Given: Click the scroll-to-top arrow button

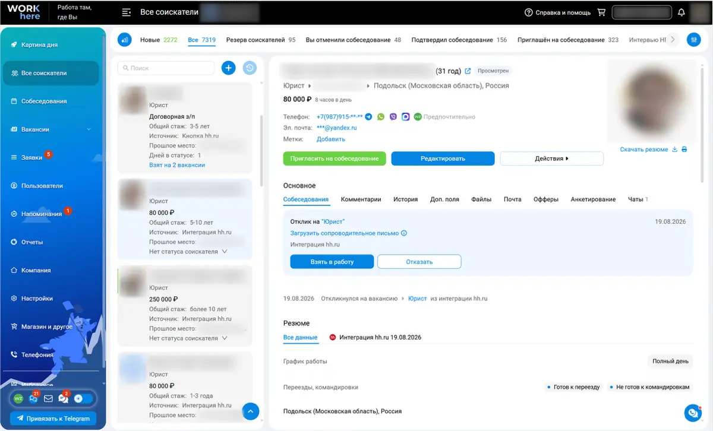Looking at the screenshot, I should [251, 411].
